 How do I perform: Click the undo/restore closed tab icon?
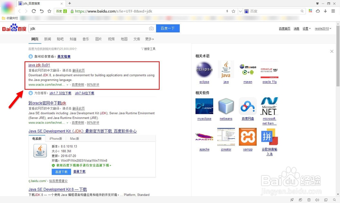click(41, 11)
